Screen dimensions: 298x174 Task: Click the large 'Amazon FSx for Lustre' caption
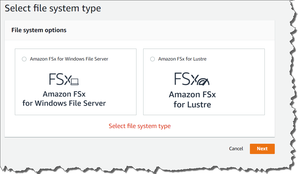192,99
